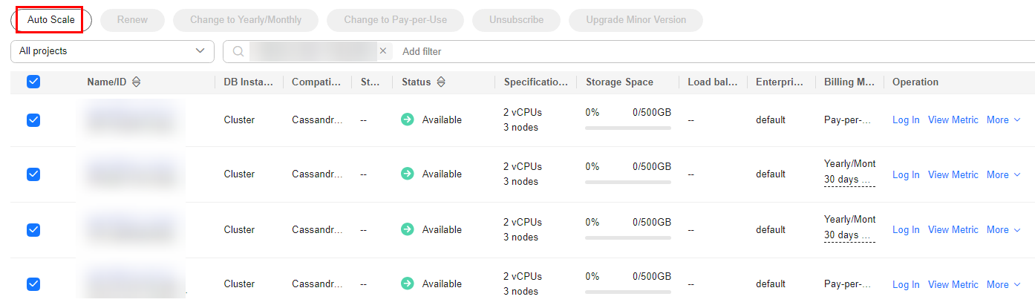The height and width of the screenshot is (308, 1035).
Task: Click Log In for the first instance
Action: (906, 119)
